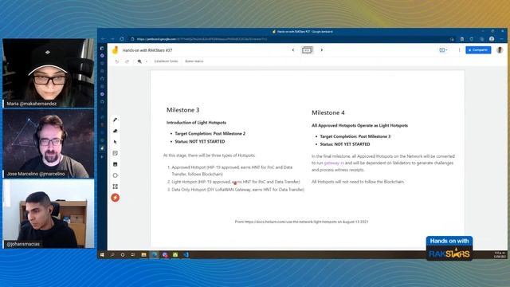Select the Eraser tool
510x287 pixels.
(115, 131)
